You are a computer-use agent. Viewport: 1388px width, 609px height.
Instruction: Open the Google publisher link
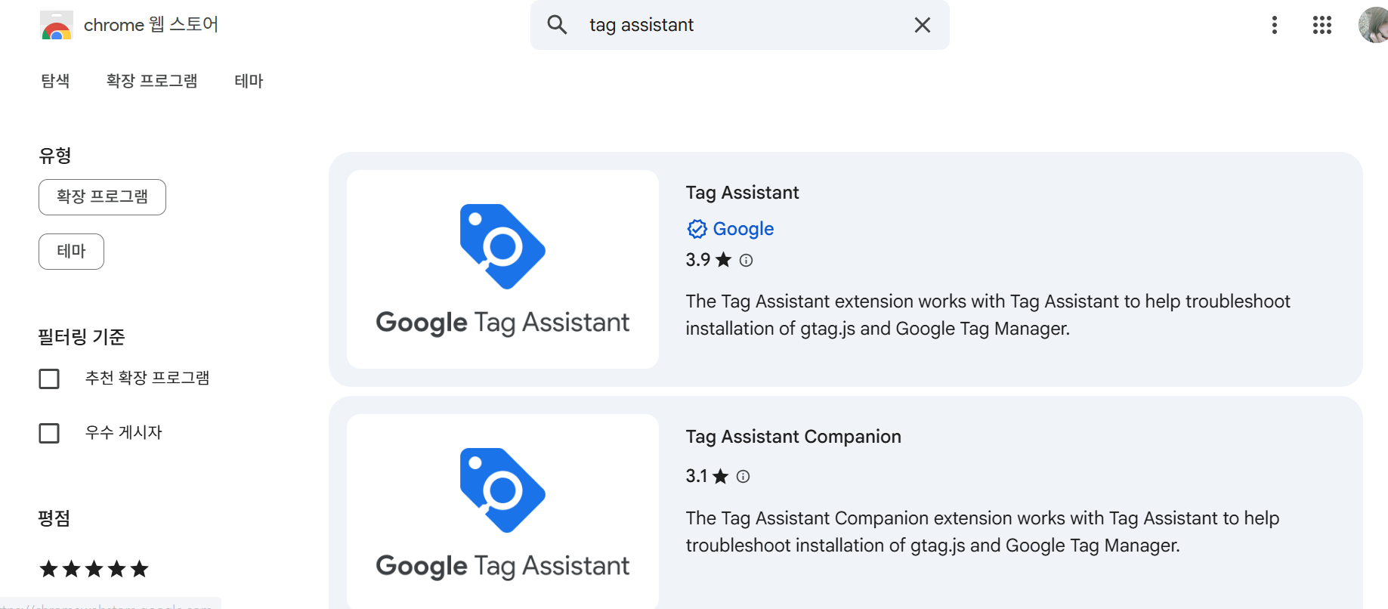point(743,229)
